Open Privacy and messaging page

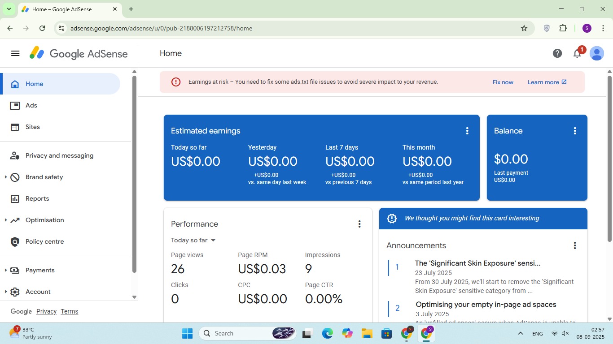(x=60, y=155)
